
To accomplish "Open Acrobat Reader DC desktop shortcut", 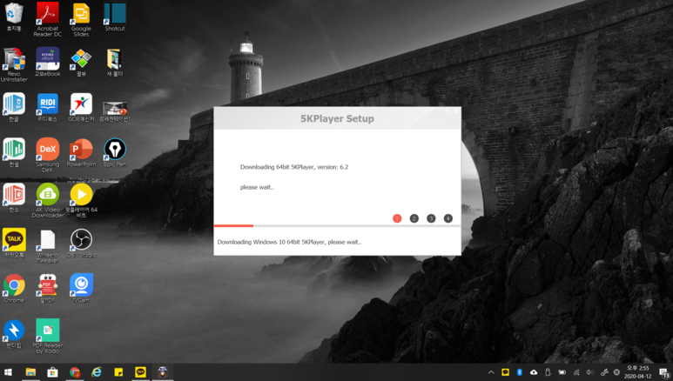I will pyautogui.click(x=47, y=19).
